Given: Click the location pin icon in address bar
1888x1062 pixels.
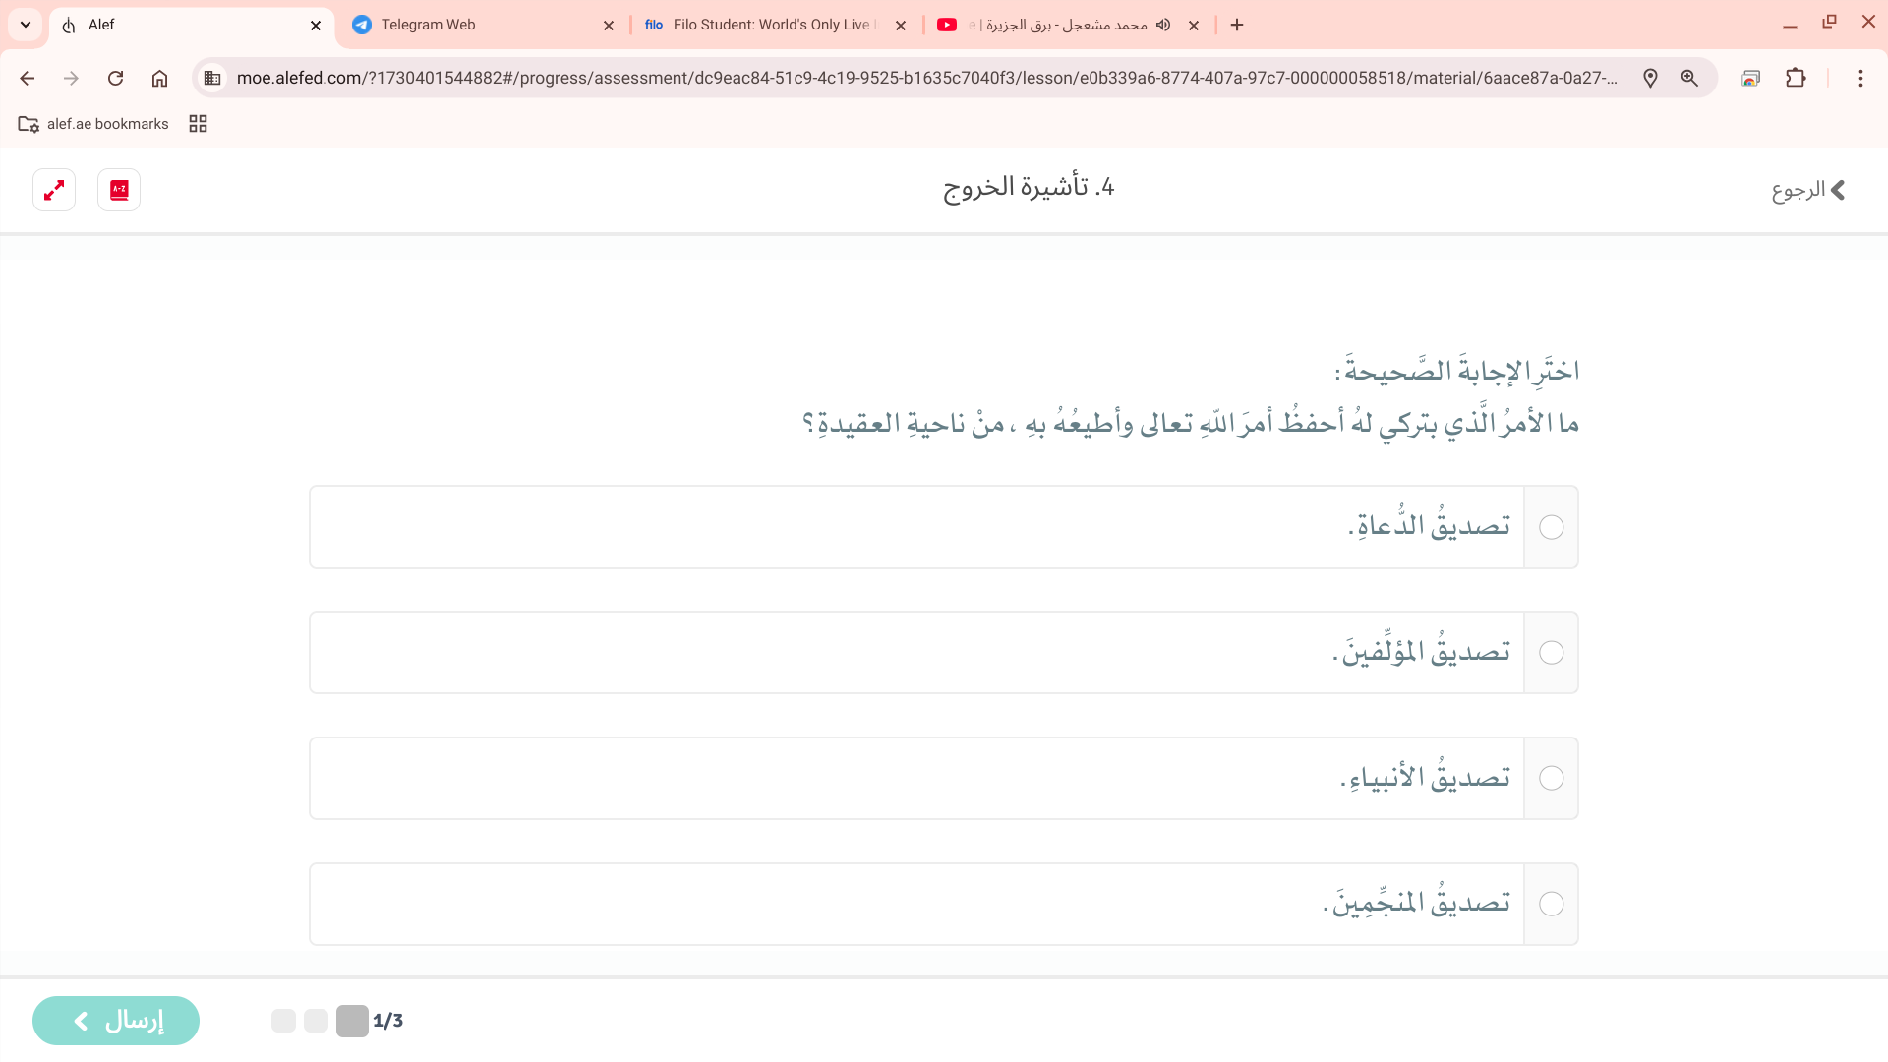Looking at the screenshot, I should (x=1650, y=79).
